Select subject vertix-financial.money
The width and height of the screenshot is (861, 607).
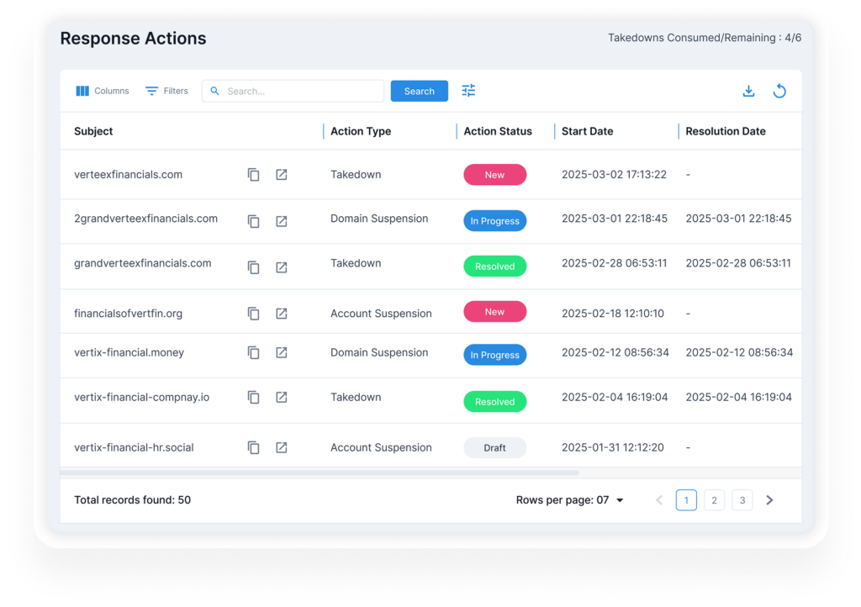click(x=129, y=352)
